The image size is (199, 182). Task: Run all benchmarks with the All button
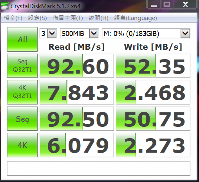click(22, 39)
